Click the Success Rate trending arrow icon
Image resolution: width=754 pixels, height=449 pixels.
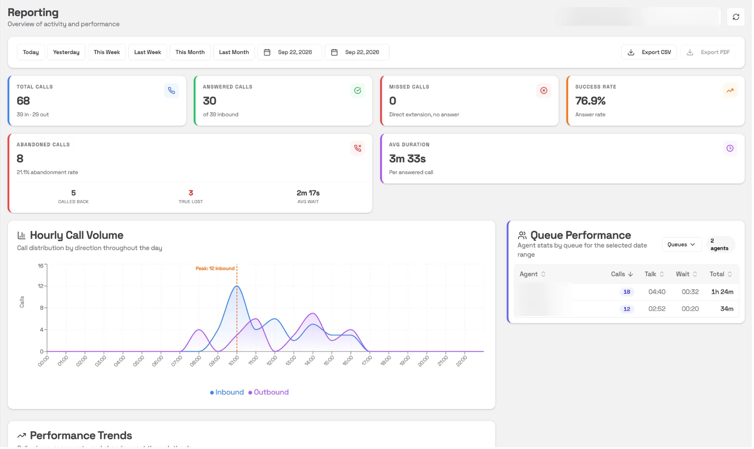(730, 90)
